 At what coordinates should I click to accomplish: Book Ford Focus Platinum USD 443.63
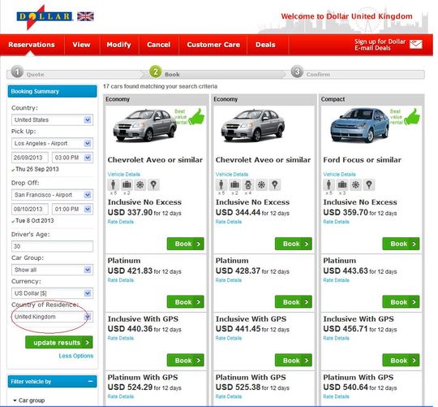click(401, 302)
